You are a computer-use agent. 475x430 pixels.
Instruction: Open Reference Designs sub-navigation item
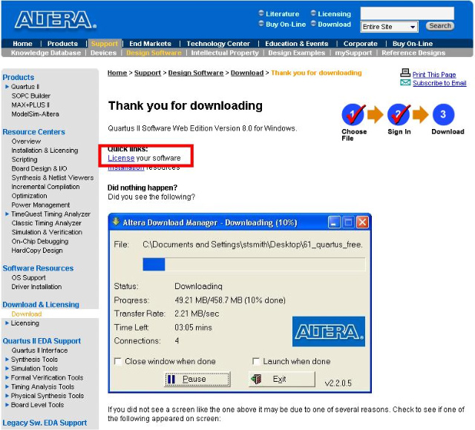[413, 53]
